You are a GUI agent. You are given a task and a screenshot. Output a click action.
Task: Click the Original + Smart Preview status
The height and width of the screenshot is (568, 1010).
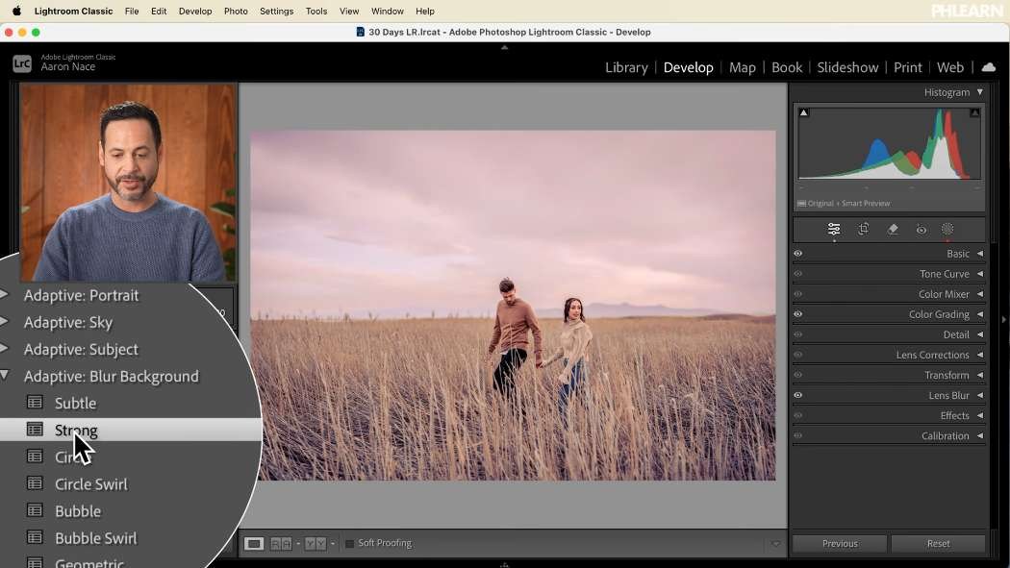(x=844, y=204)
